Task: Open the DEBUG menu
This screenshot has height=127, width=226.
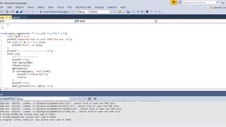Action: click(x=41, y=7)
